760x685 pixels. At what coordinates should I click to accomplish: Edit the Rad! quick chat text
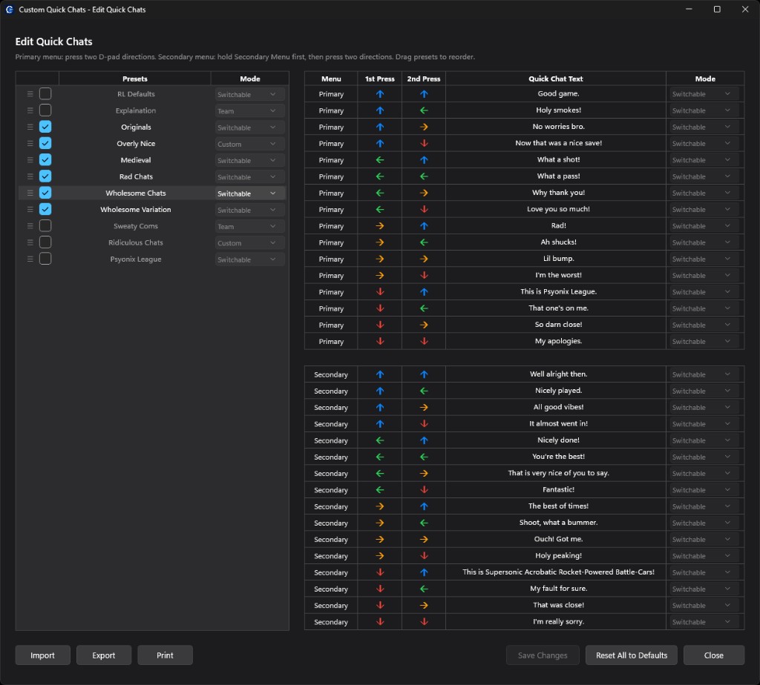[x=558, y=225]
